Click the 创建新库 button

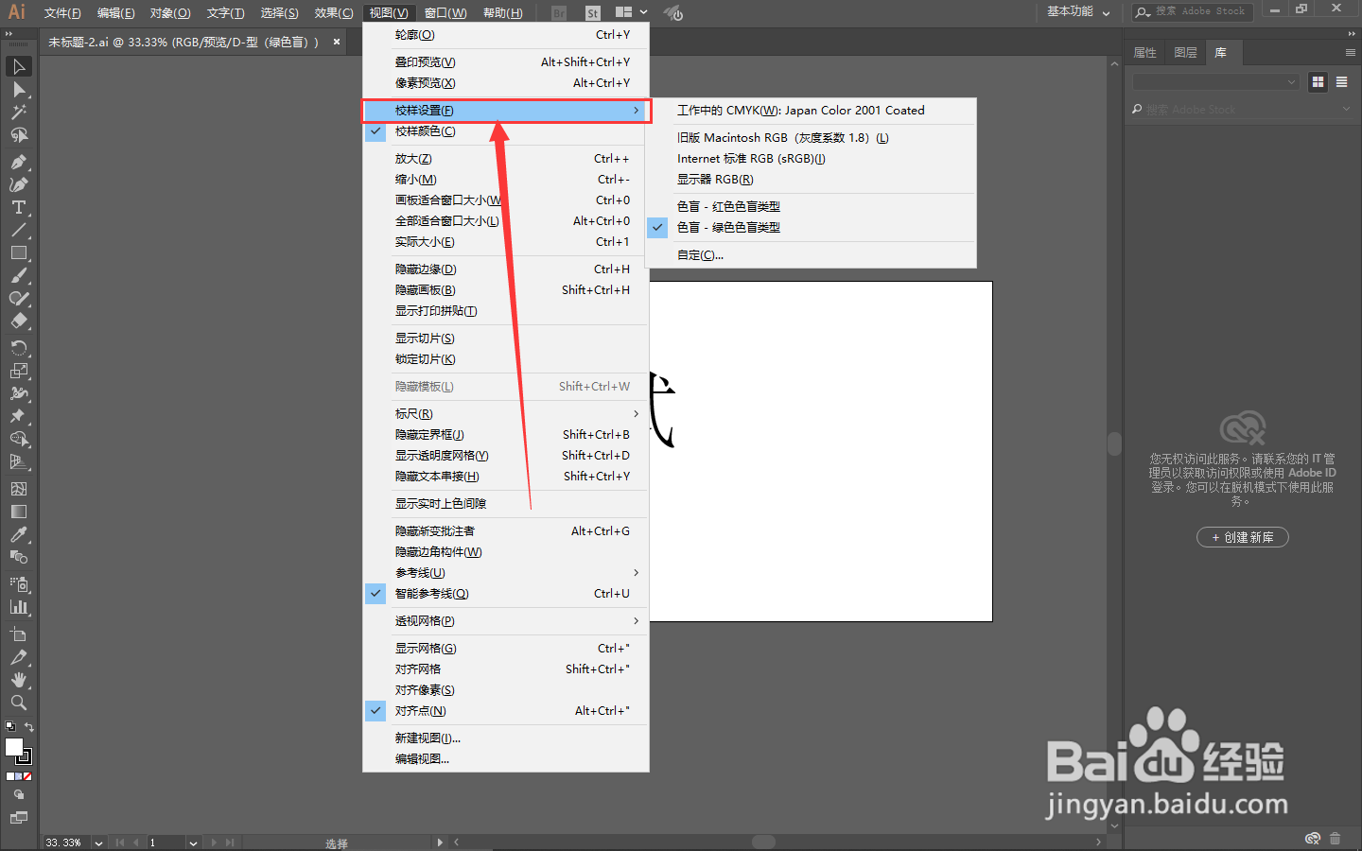click(x=1242, y=537)
